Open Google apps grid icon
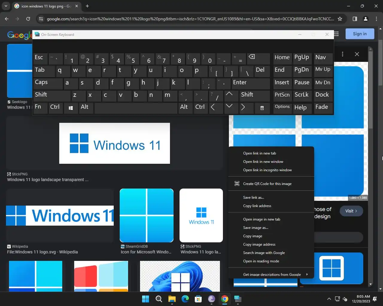This screenshot has width=383, height=306. tap(336, 34)
